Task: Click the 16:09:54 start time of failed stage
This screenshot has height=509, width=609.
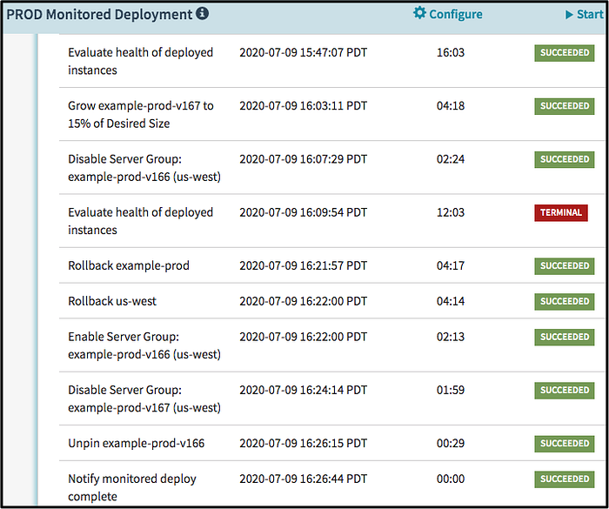Action: 303,212
